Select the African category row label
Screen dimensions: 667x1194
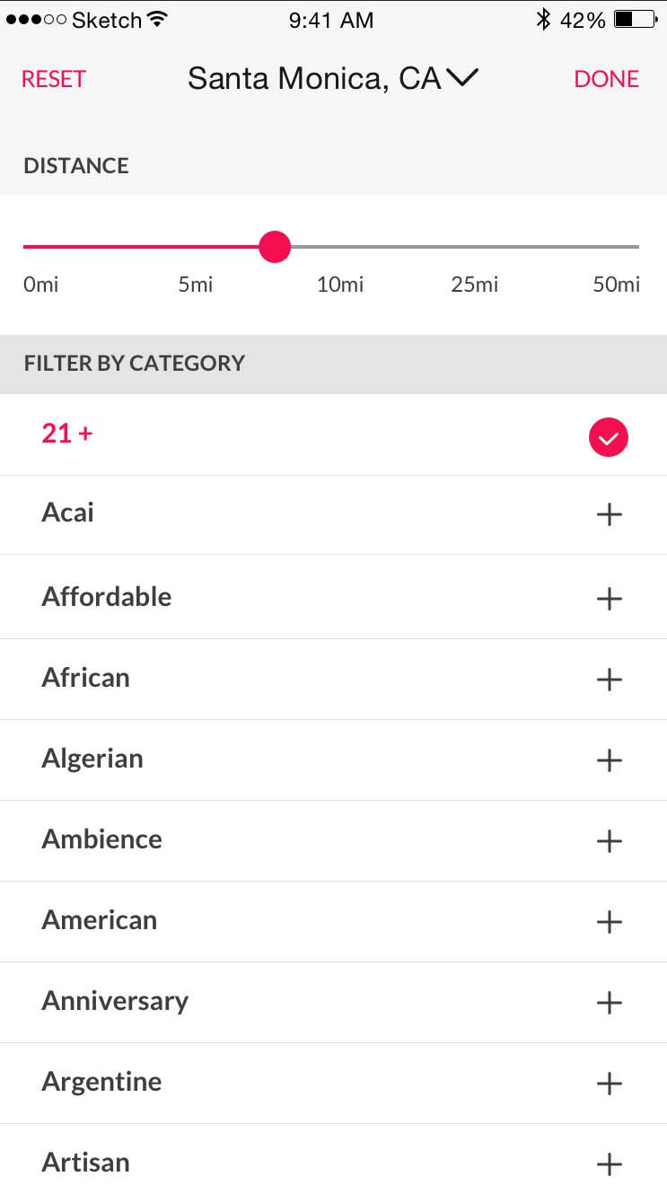[x=85, y=678]
